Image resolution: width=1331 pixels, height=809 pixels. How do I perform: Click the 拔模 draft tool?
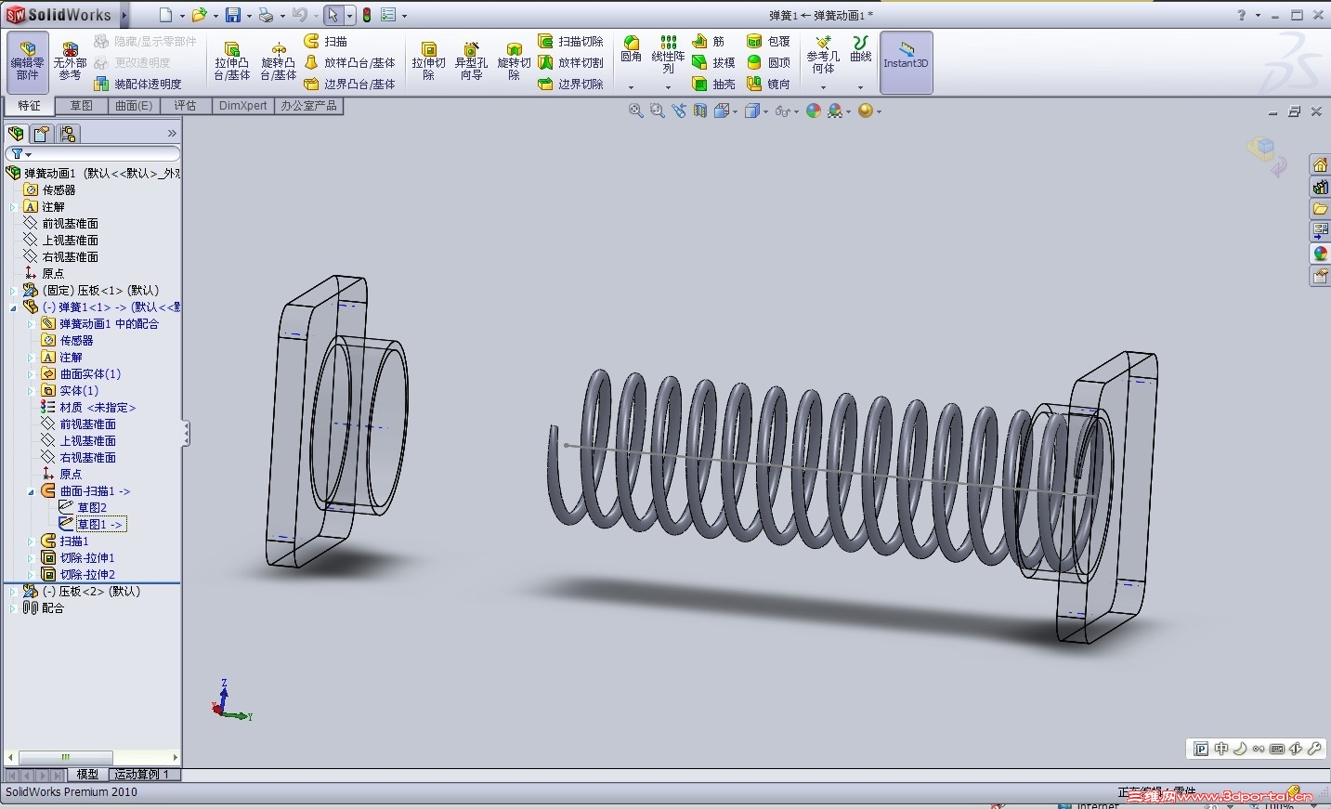coord(713,62)
